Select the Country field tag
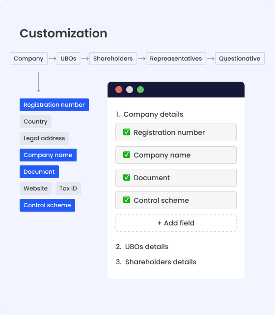 click(x=35, y=122)
